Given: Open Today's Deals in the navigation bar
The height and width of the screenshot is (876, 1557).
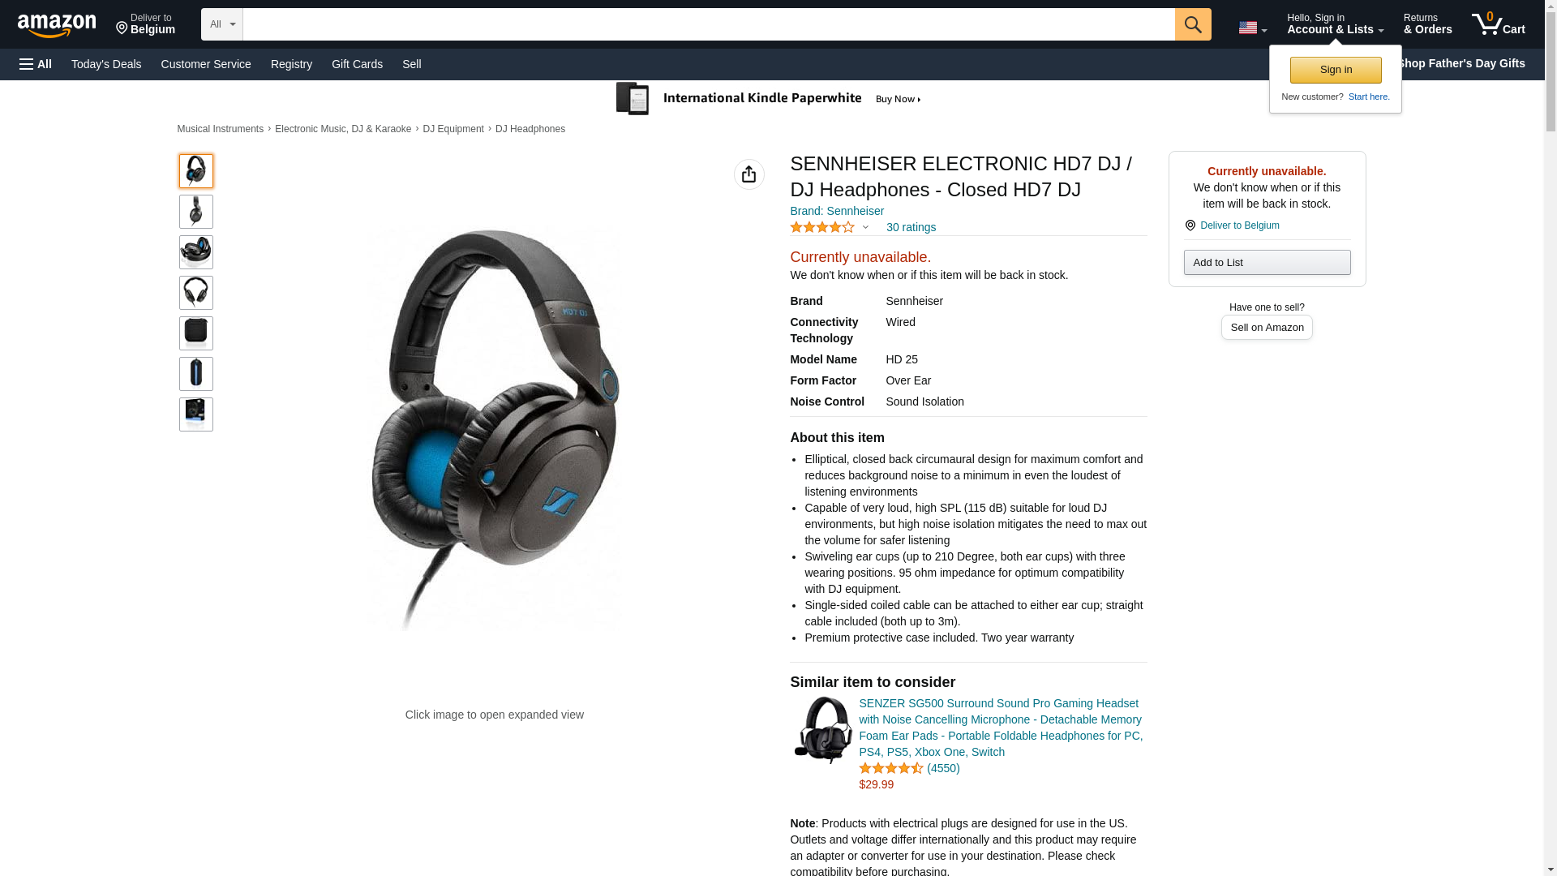Looking at the screenshot, I should tap(106, 64).
